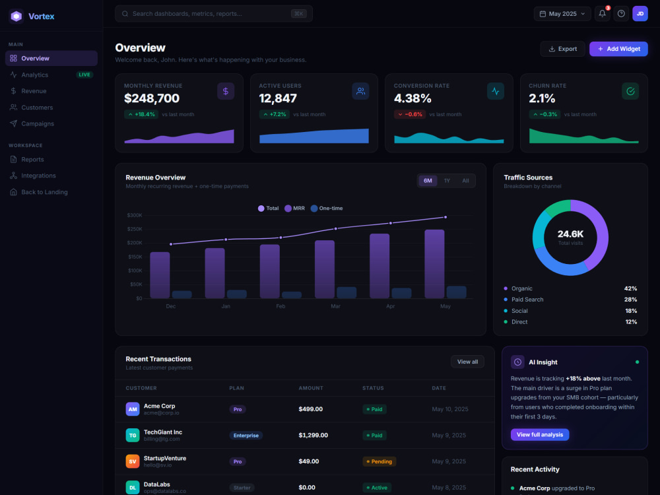Open the May 2025 date dropdown
This screenshot has height=495, width=660.
[562, 14]
